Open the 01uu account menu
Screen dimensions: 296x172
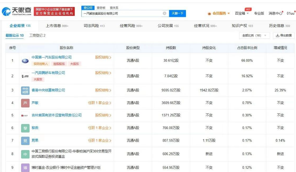[x=291, y=13]
